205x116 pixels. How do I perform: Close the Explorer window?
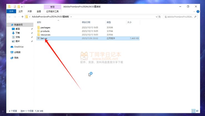coord(196,7)
